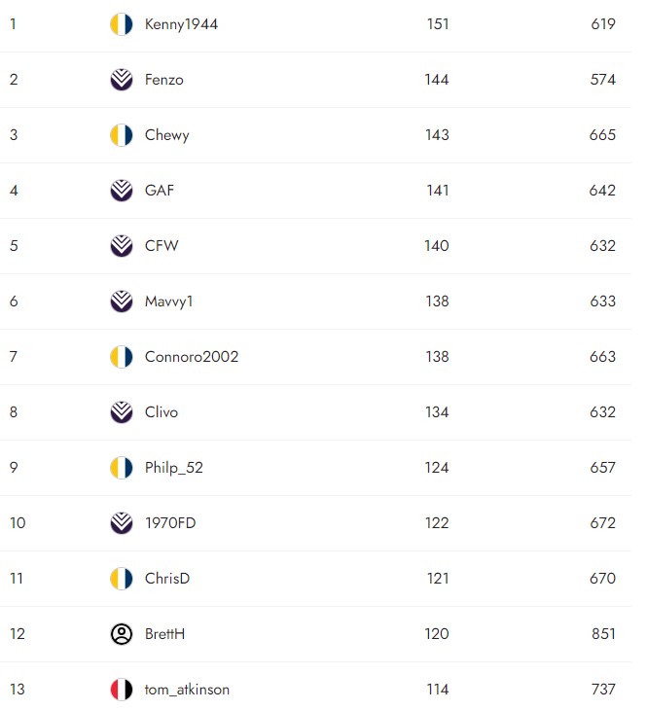Select the CFW username

click(x=162, y=246)
